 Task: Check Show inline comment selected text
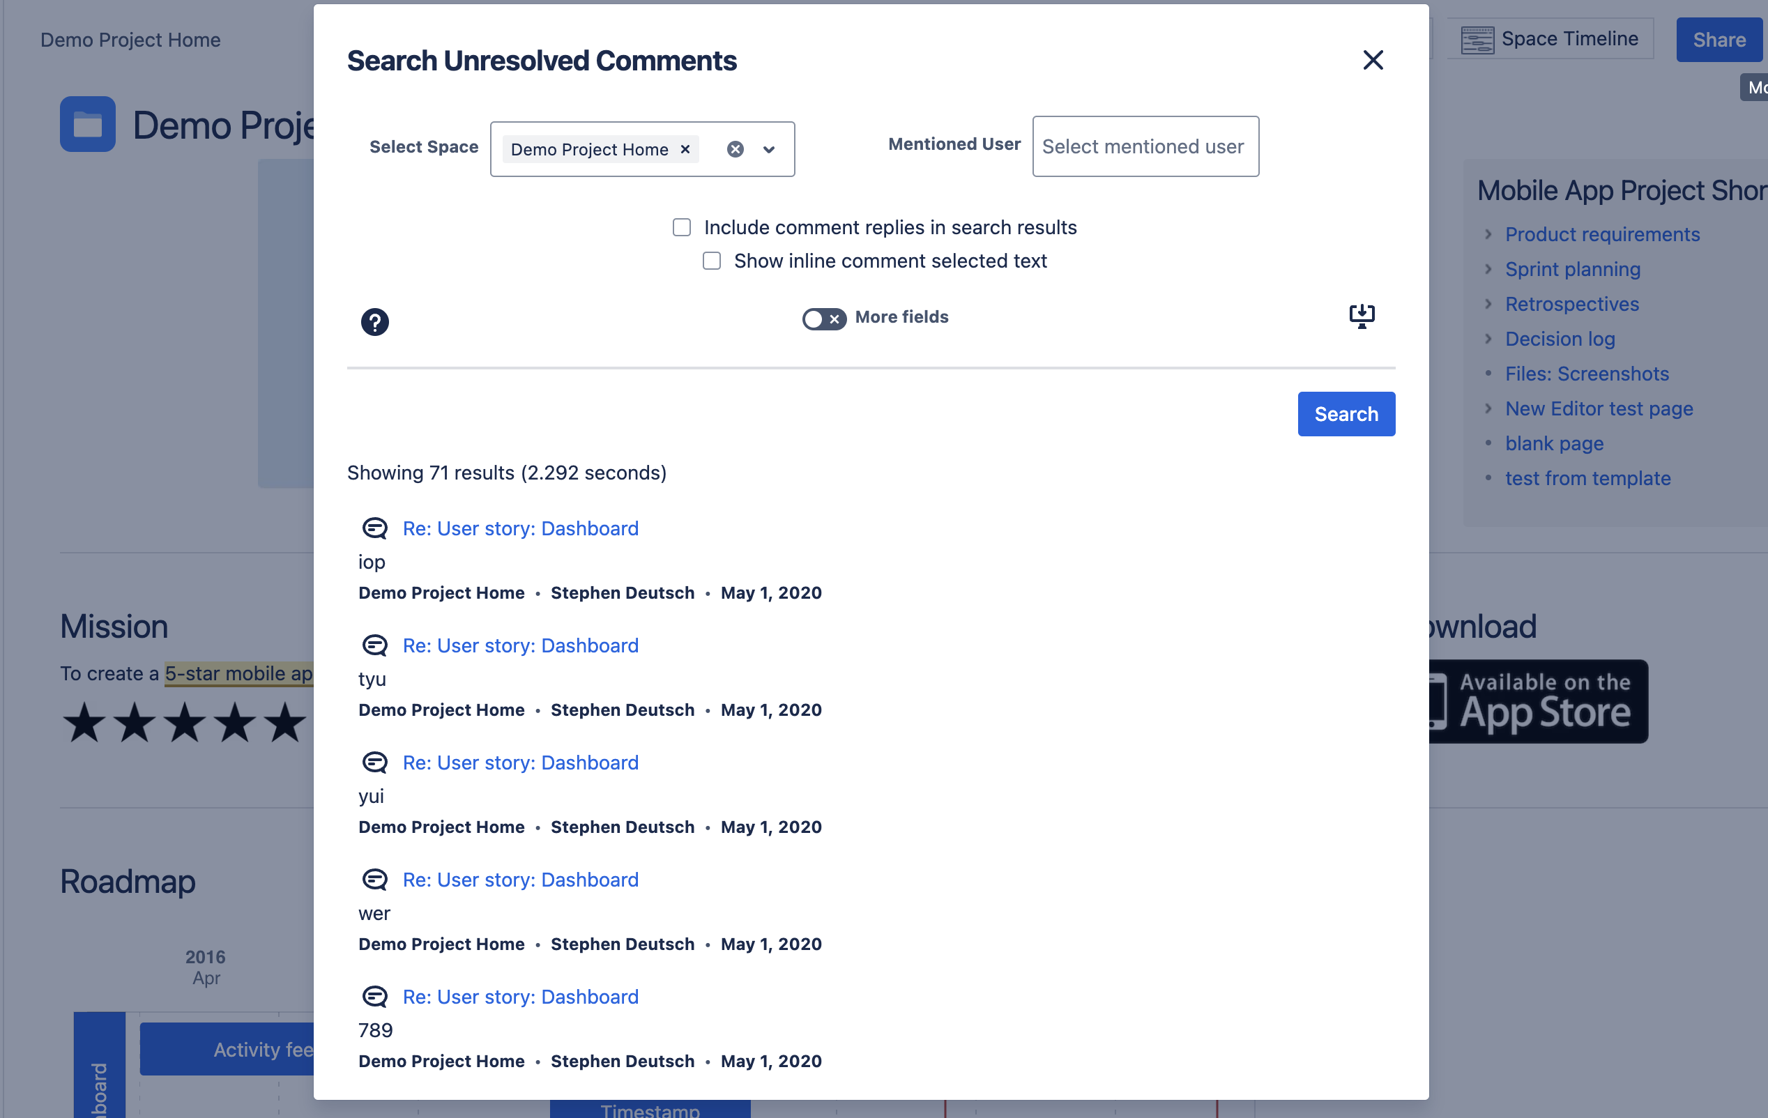pyautogui.click(x=712, y=261)
